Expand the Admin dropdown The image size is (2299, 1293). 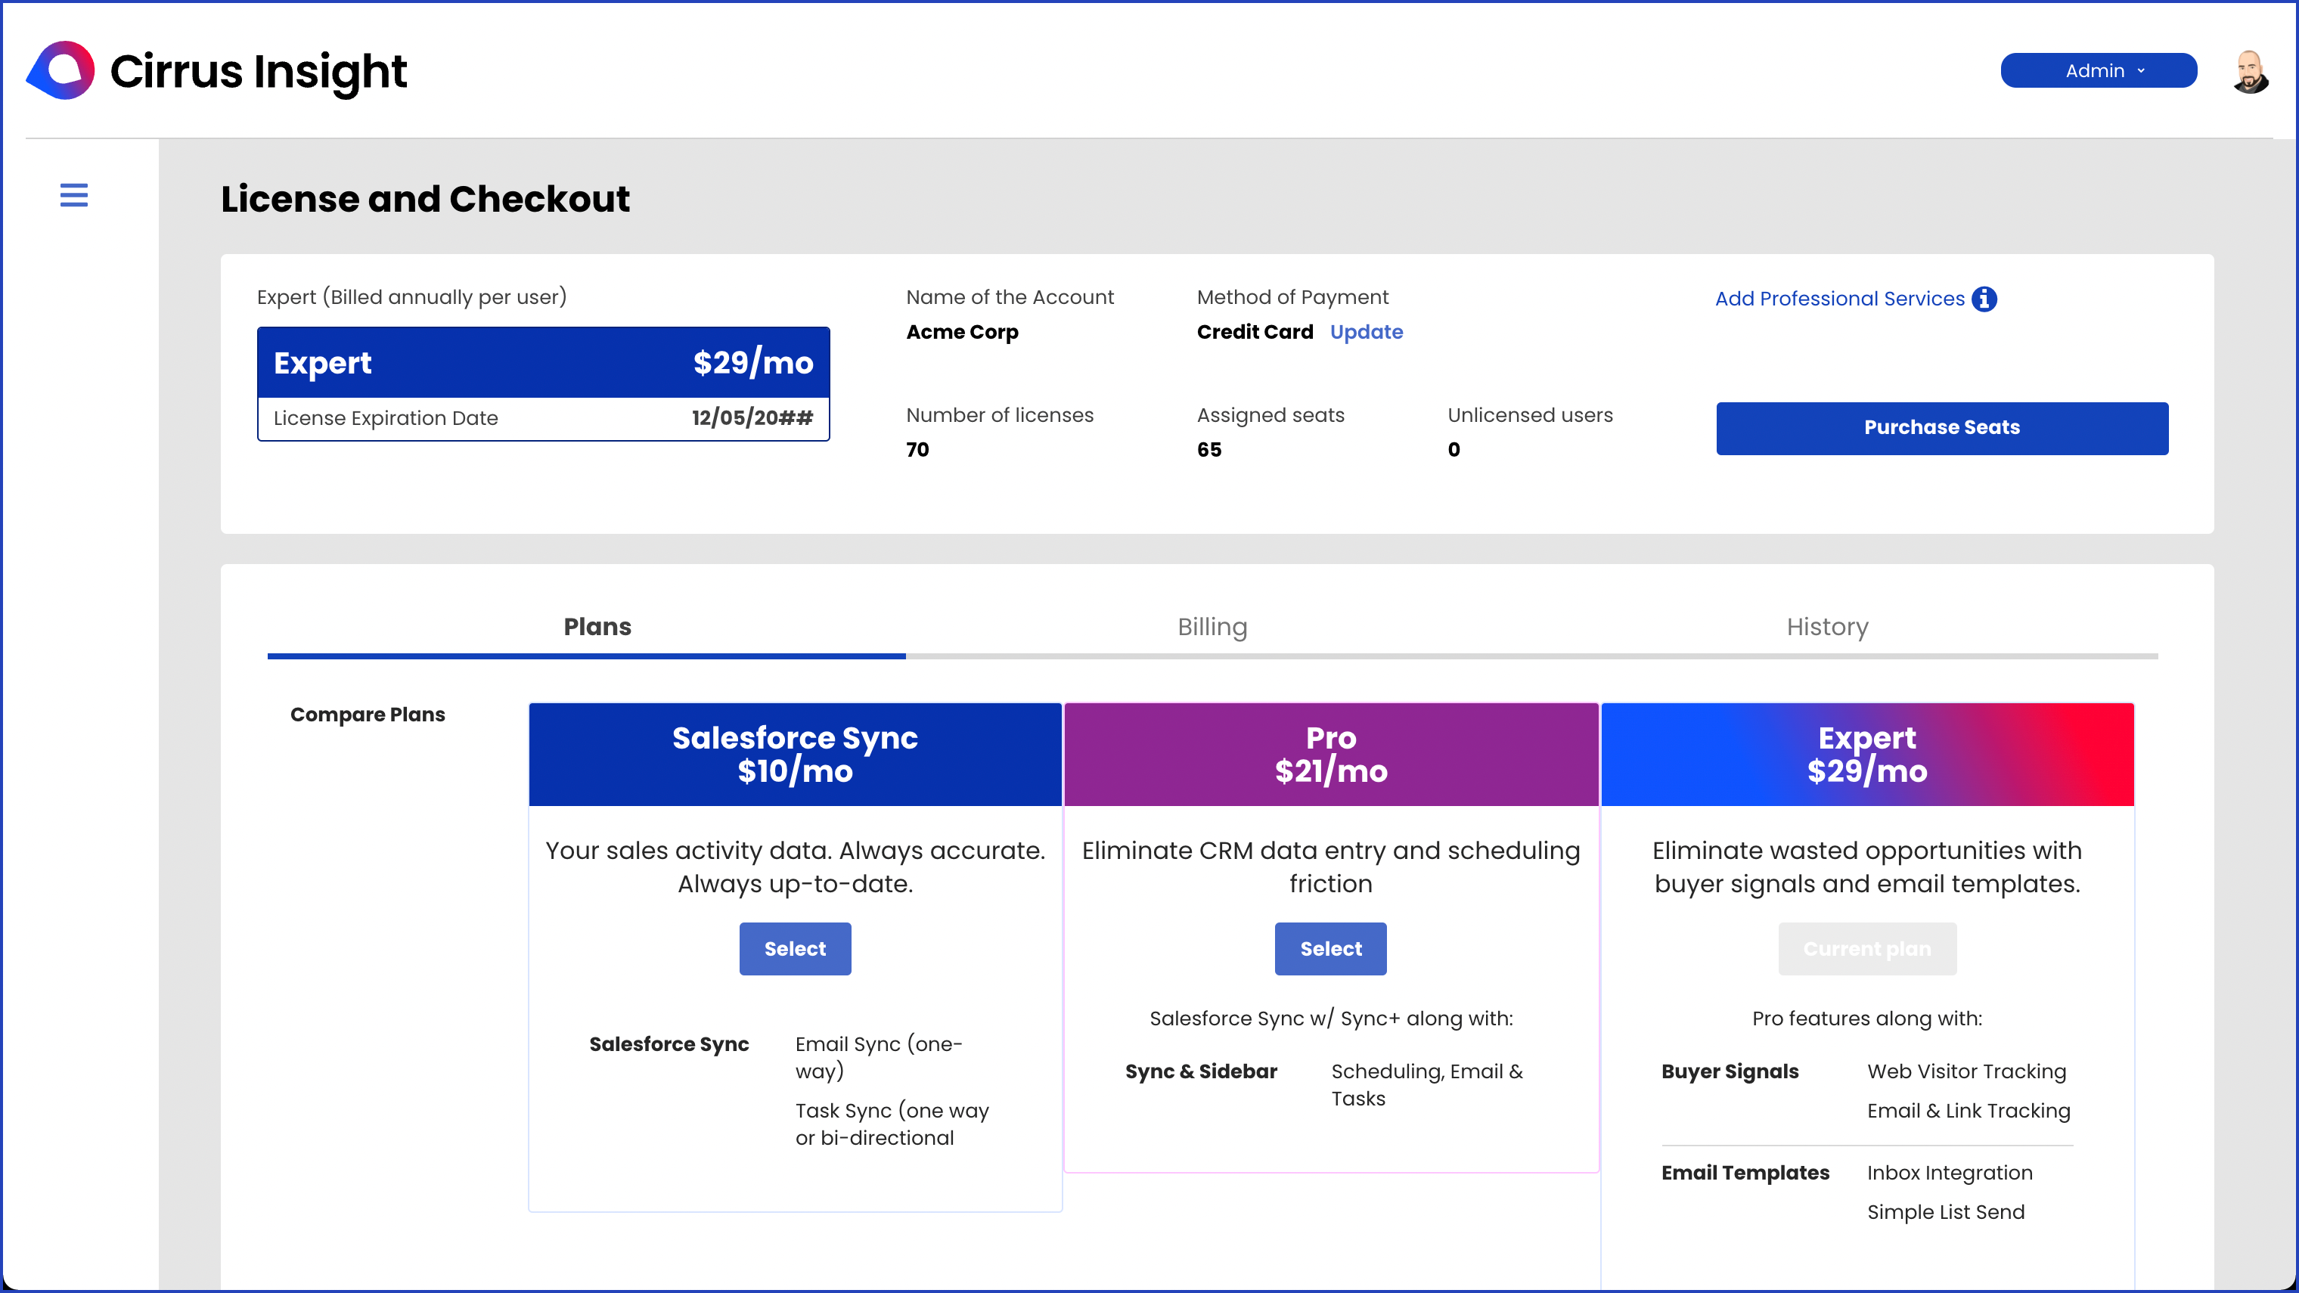[2098, 70]
